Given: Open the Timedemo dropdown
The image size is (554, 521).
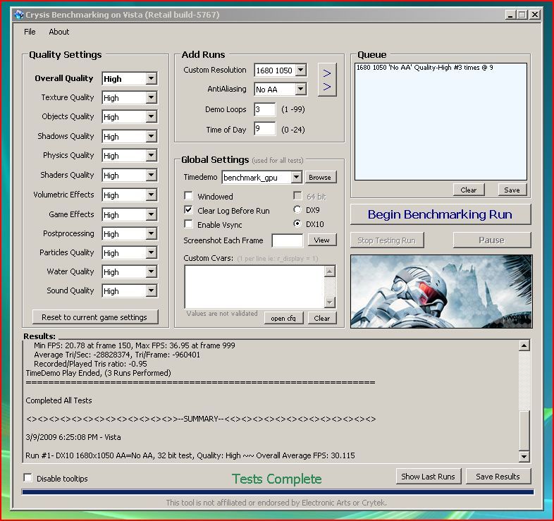Looking at the screenshot, I should (296, 177).
